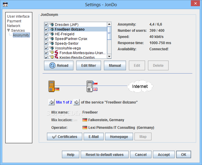Click the service list scroll down arrow
The height and width of the screenshot is (165, 202).
[109, 56]
